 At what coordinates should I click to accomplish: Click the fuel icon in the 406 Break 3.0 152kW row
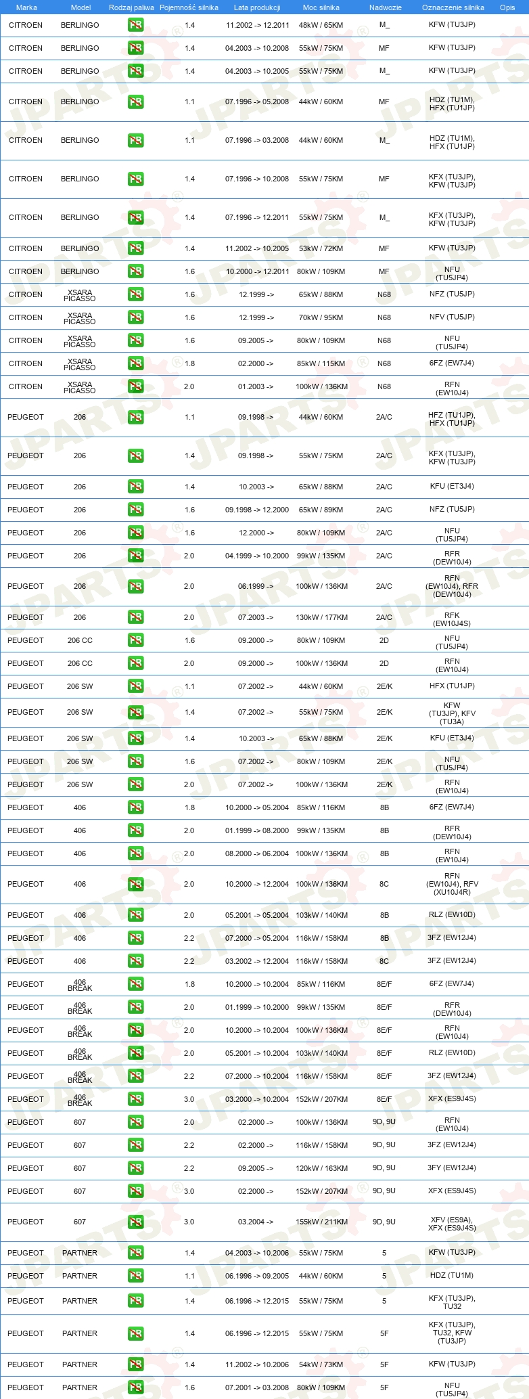click(135, 1099)
